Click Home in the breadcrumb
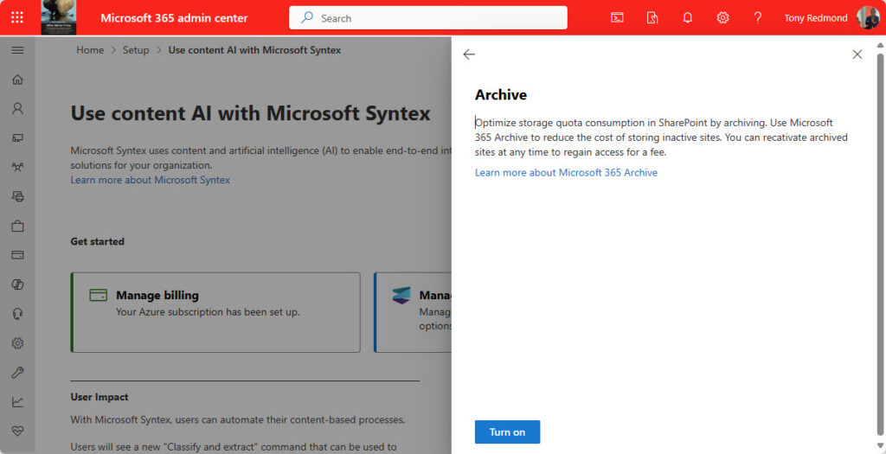This screenshot has height=454, width=886. click(90, 50)
